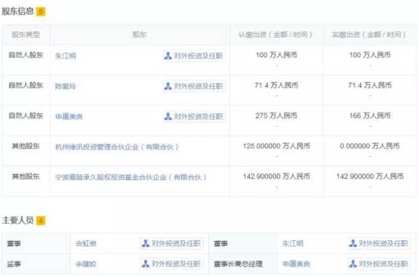
Task: Click the 实缴出资 column header
Action: (x=369, y=34)
